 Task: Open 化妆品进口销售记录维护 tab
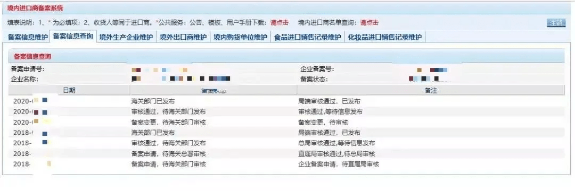tap(385, 37)
